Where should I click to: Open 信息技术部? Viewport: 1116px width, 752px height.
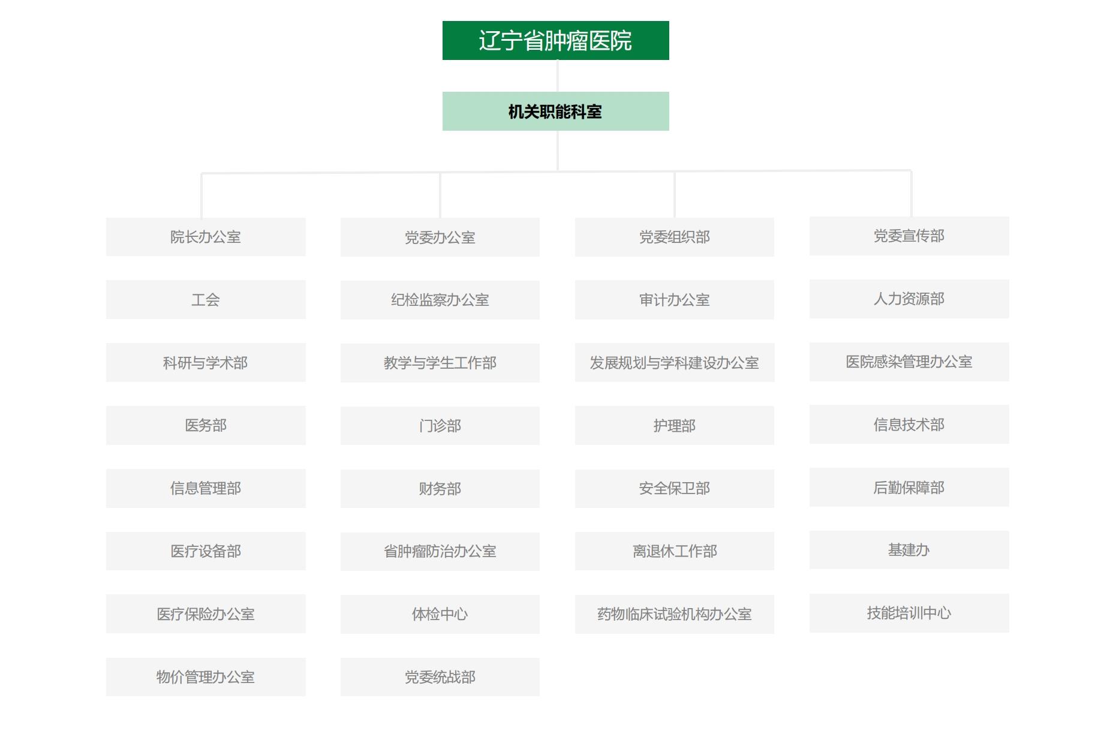coord(909,425)
